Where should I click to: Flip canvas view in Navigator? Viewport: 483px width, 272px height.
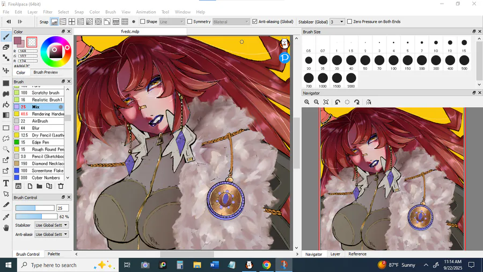368,102
